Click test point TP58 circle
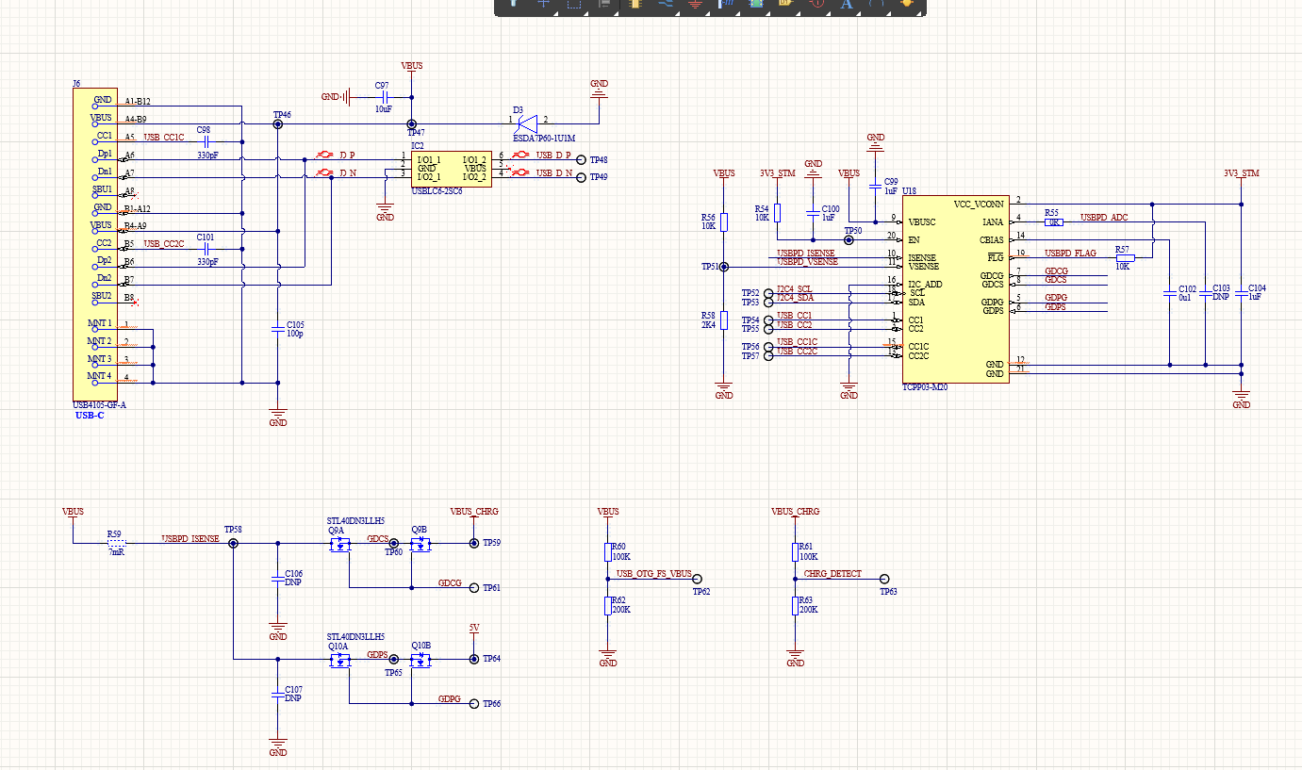This screenshot has width=1302, height=770. [233, 543]
